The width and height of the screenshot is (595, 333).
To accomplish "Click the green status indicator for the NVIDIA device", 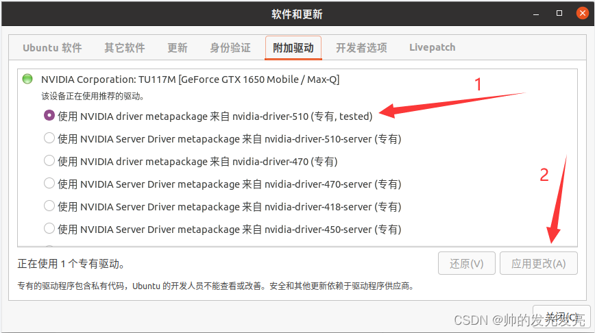I will tap(27, 79).
